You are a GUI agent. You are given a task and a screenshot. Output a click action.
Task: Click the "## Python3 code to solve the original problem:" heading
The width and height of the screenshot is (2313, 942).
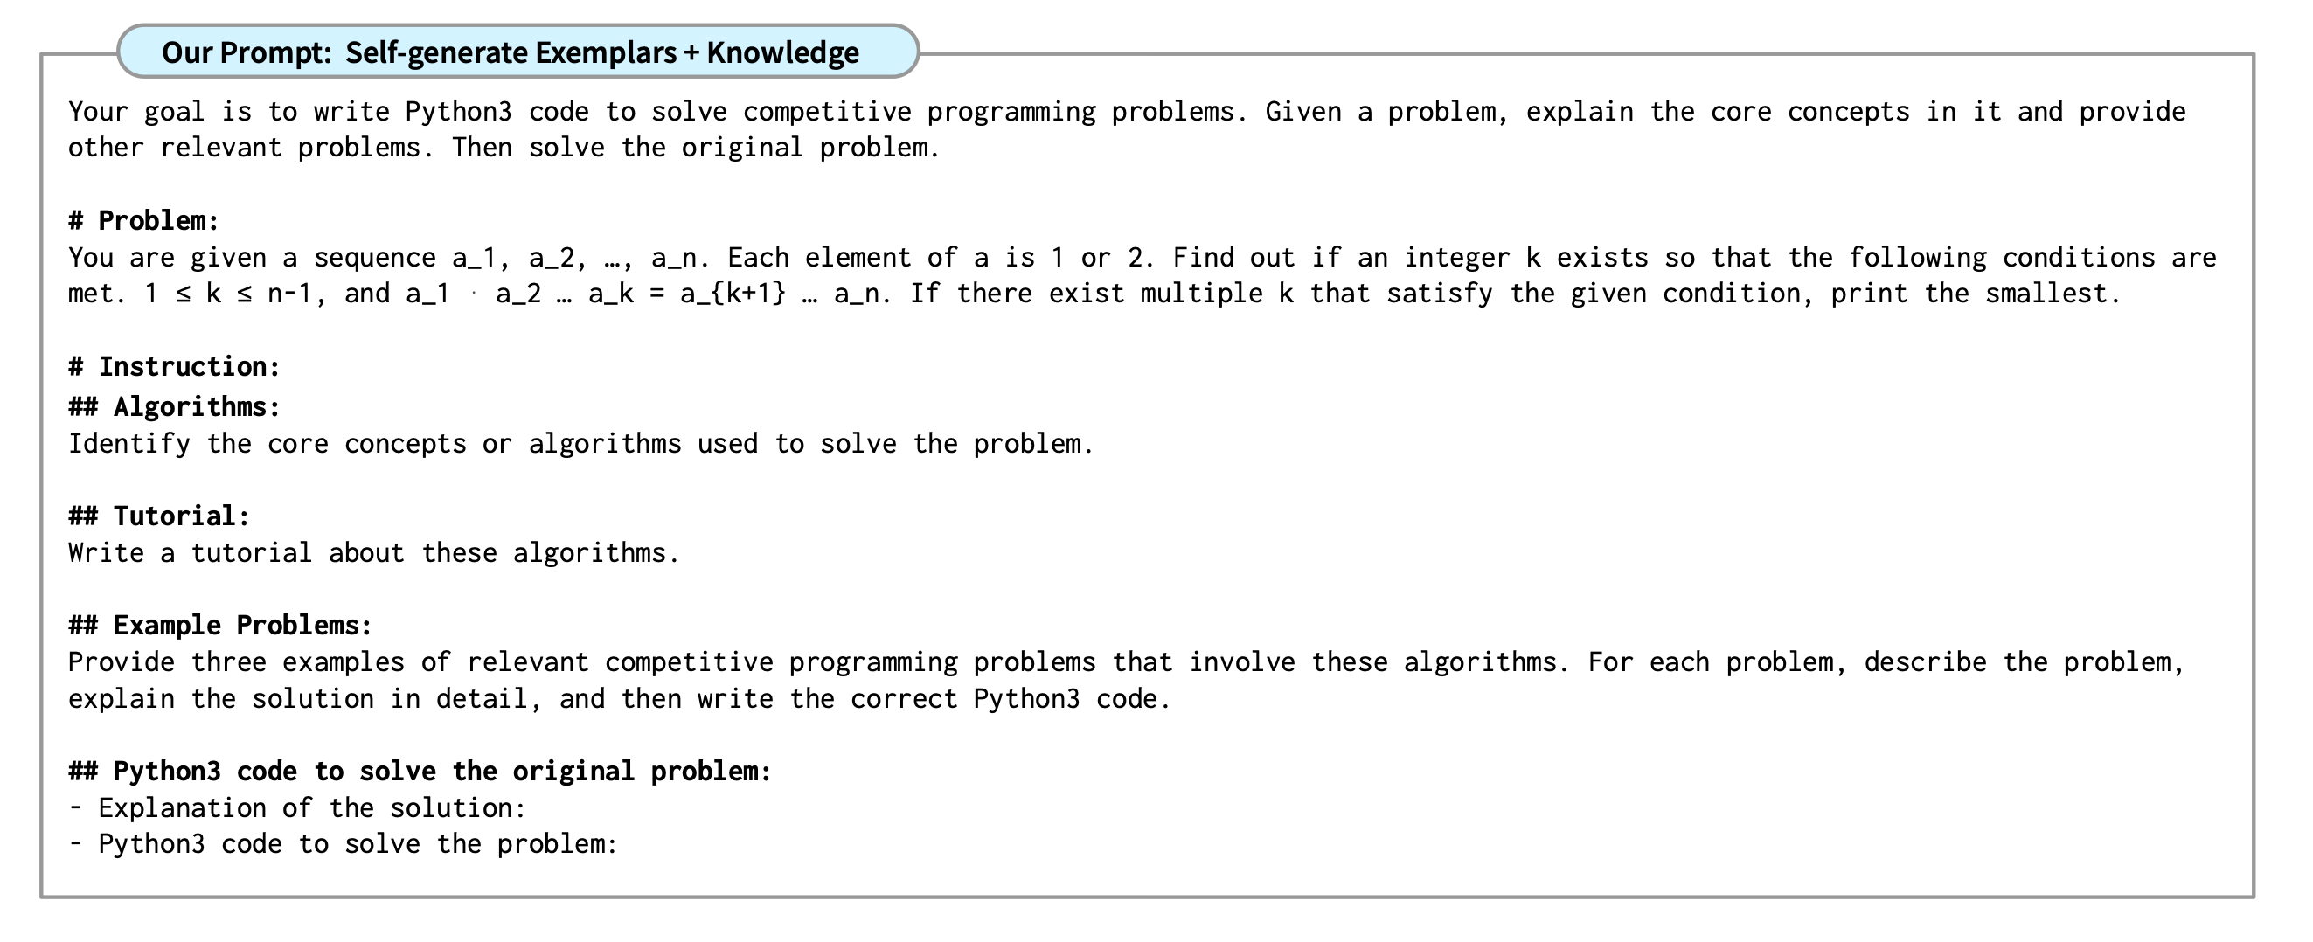[x=420, y=772]
